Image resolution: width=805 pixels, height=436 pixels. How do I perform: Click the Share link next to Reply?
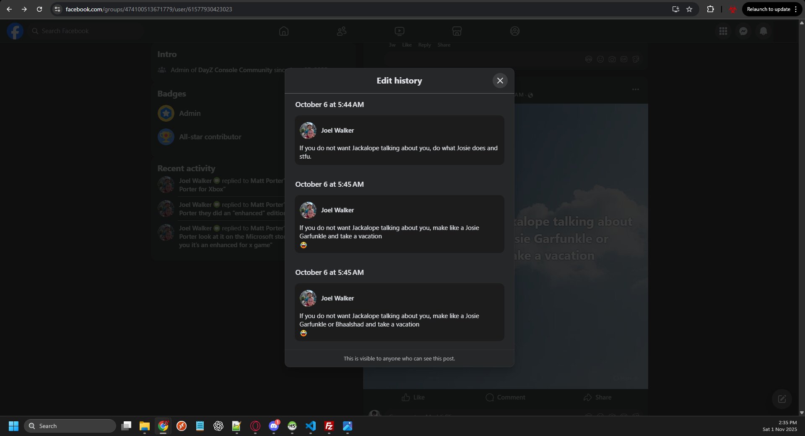point(444,45)
